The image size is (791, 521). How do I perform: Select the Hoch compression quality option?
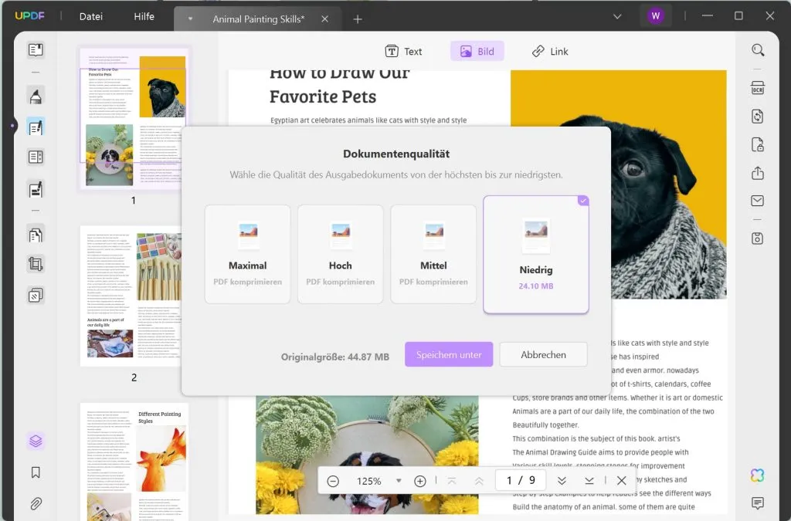tap(340, 253)
